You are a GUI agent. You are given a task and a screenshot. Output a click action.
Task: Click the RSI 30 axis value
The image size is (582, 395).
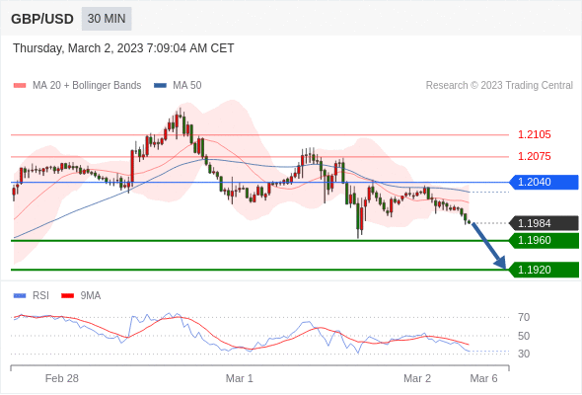pos(524,354)
